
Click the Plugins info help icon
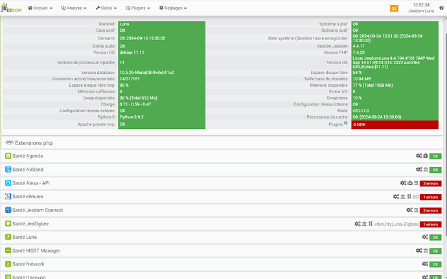tap(346, 123)
